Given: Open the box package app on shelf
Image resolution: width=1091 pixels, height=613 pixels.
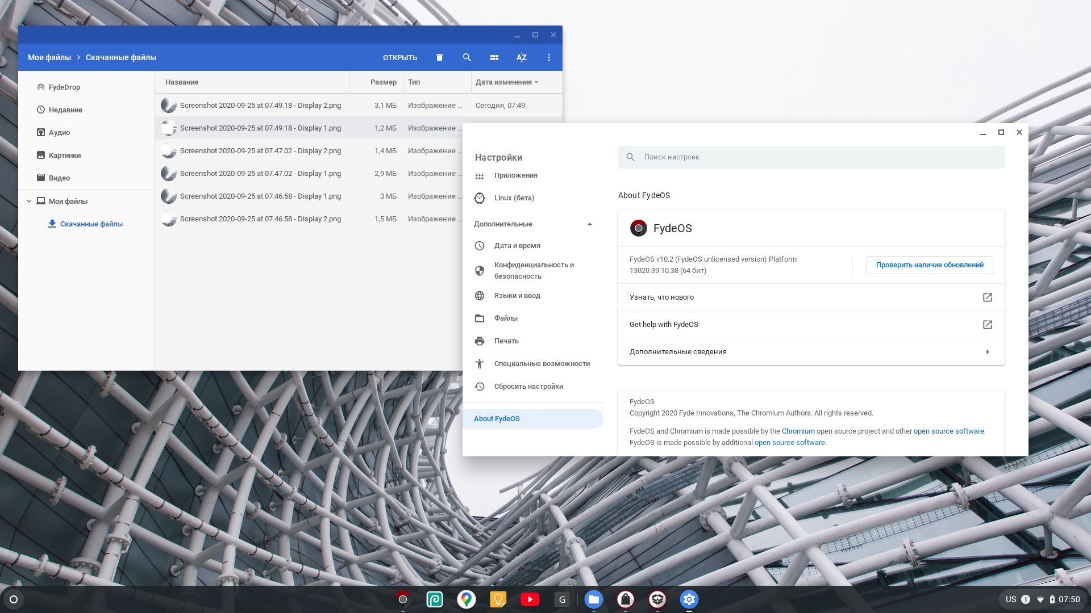Looking at the screenshot, I should point(657,599).
